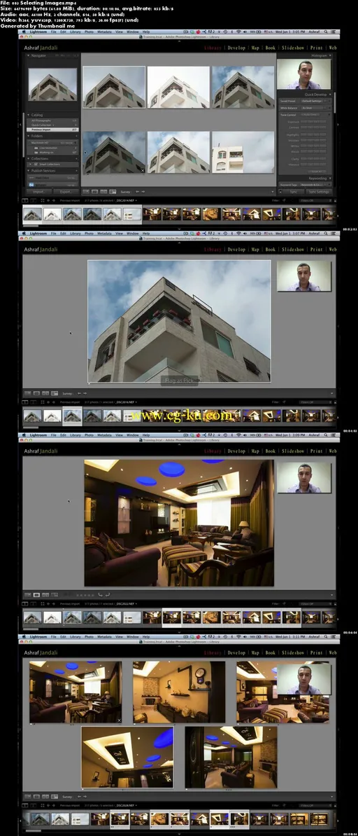Viewport: 358px width, 836px height.
Task: Click X icon on dark-sky building survey photo
Action: click(142, 170)
